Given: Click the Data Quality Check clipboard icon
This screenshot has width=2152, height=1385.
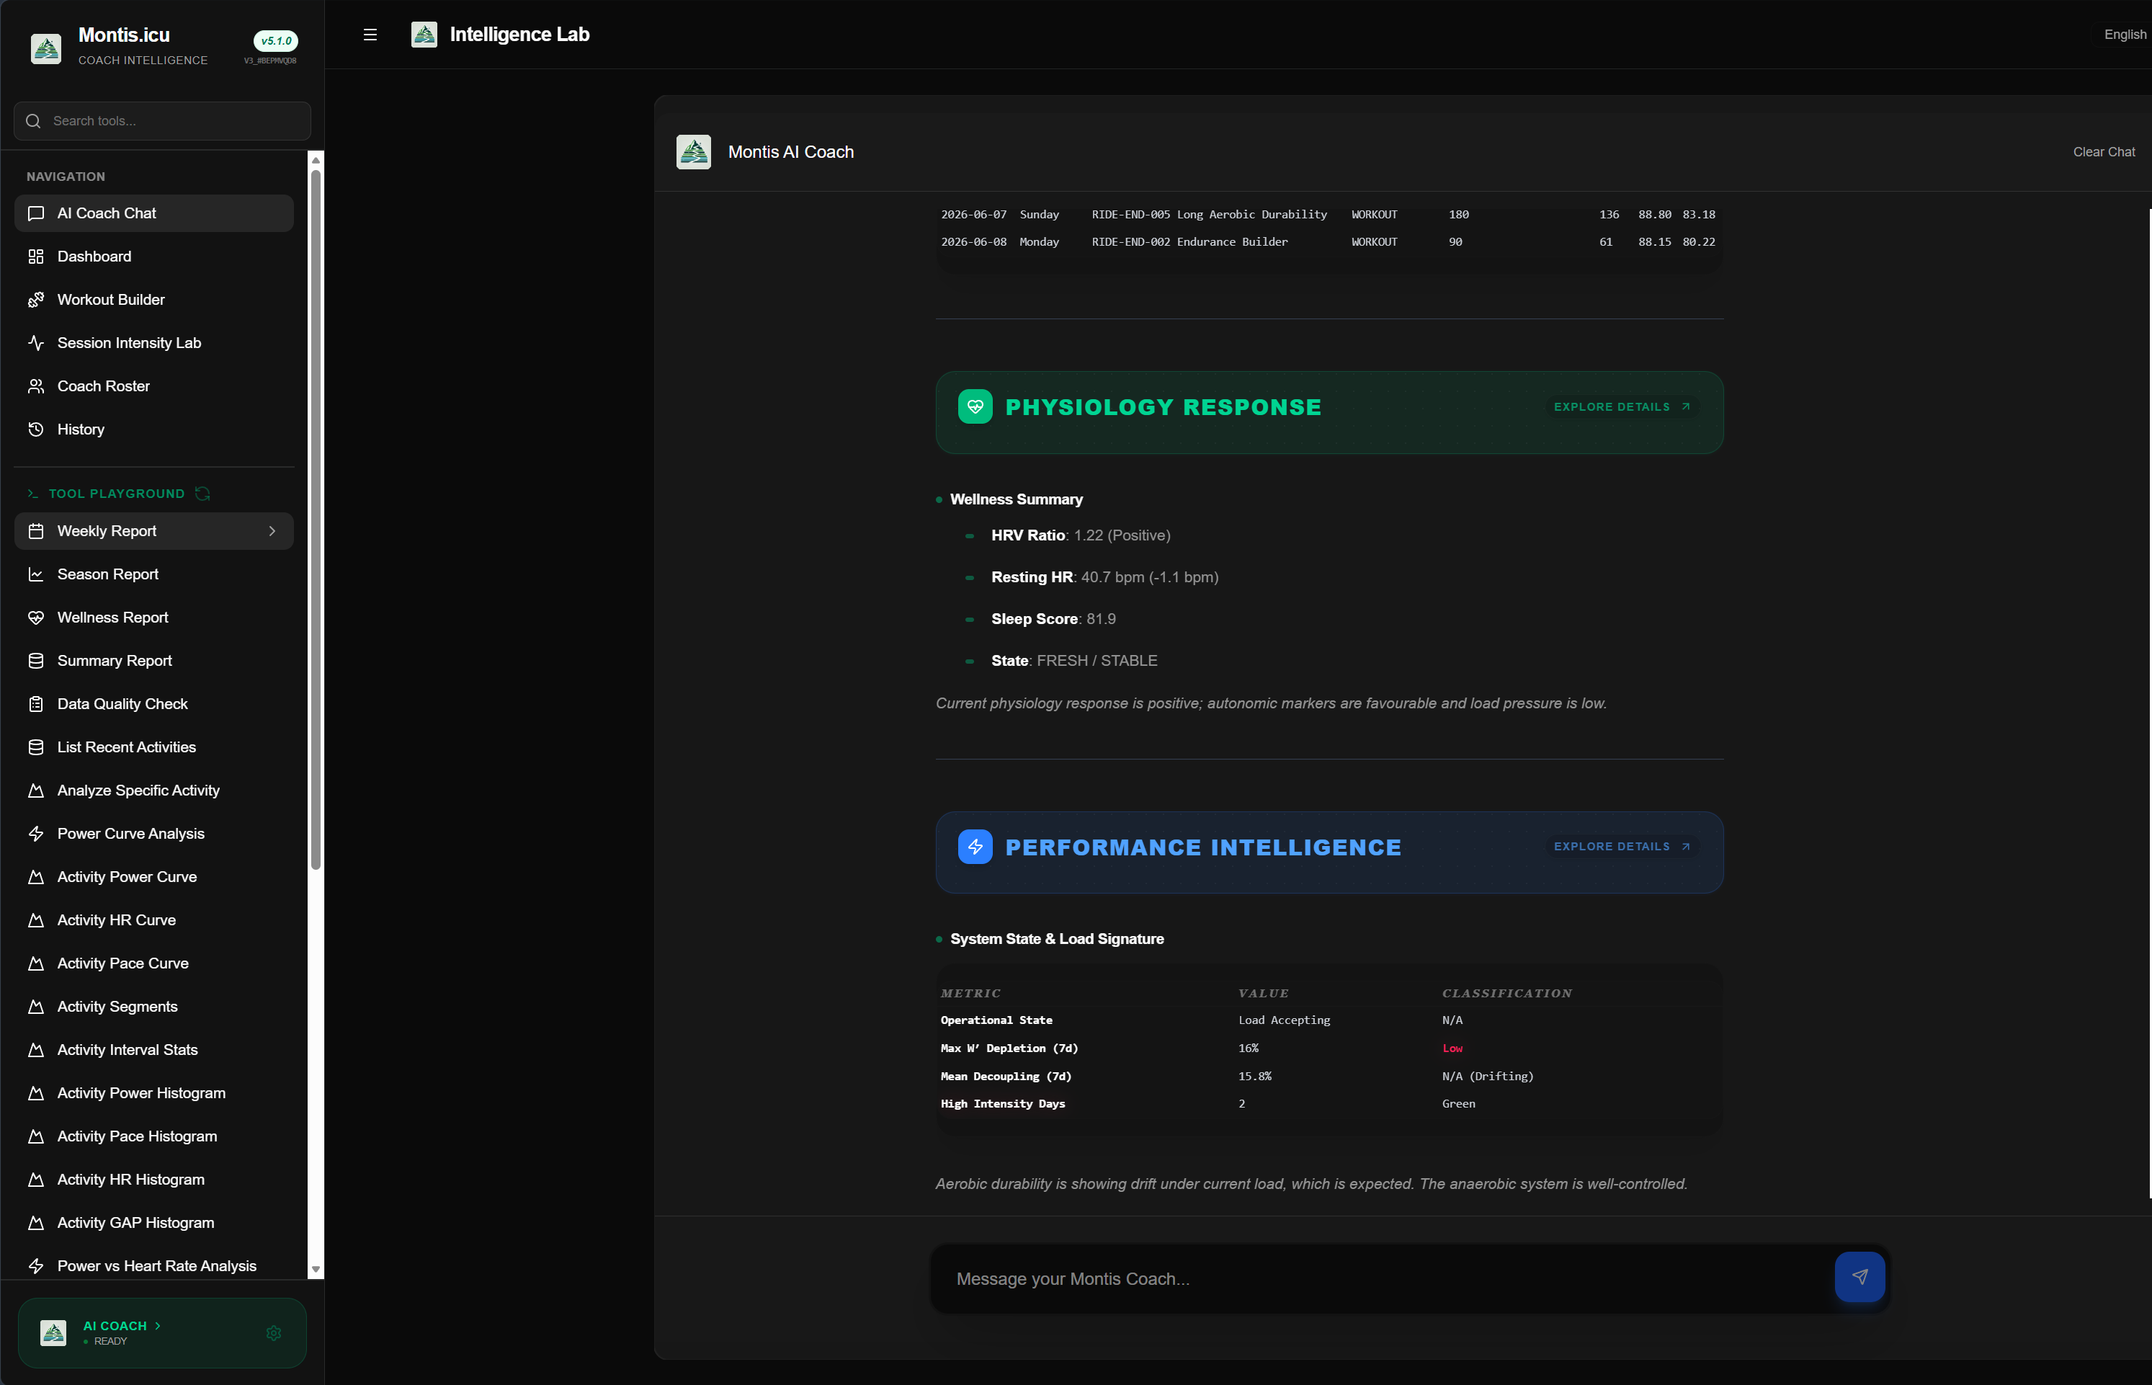Looking at the screenshot, I should point(36,703).
